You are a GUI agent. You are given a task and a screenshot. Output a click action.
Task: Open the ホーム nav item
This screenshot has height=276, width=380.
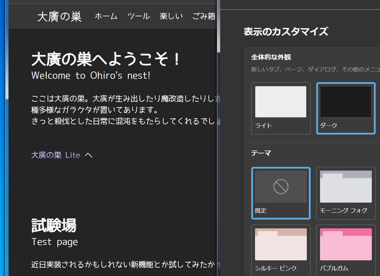tap(106, 16)
